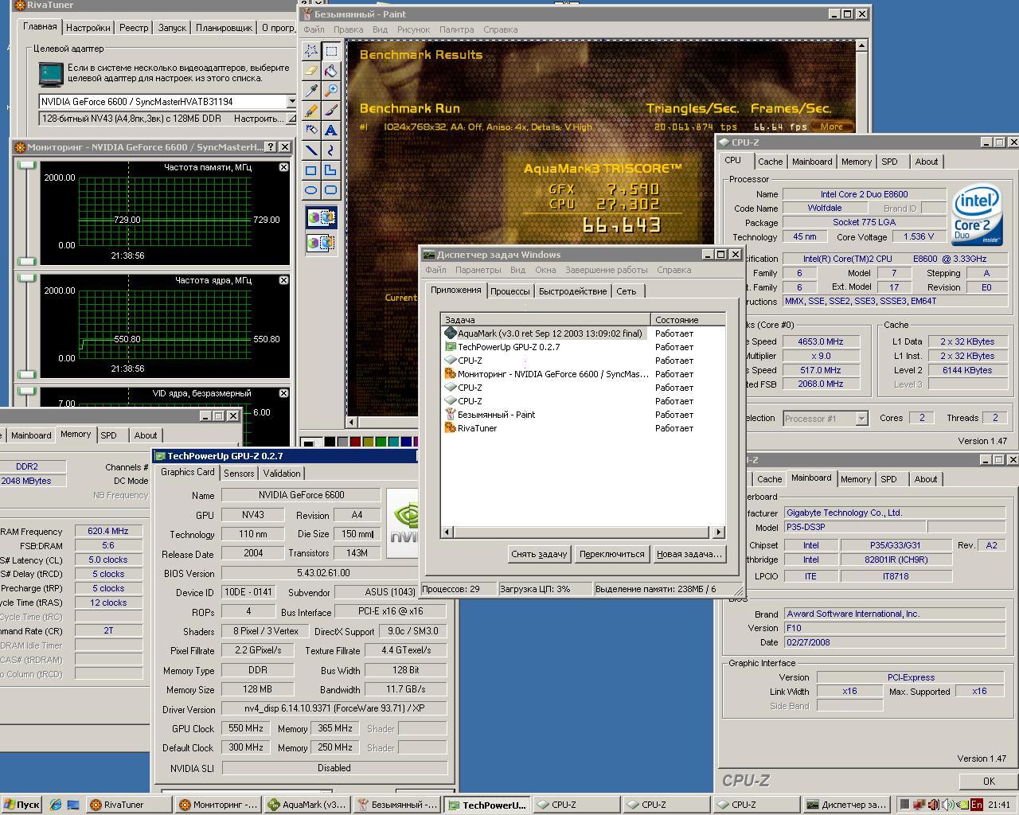Close the memory clock graph (Частота памяти)
The width and height of the screenshot is (1019, 815).
[283, 167]
